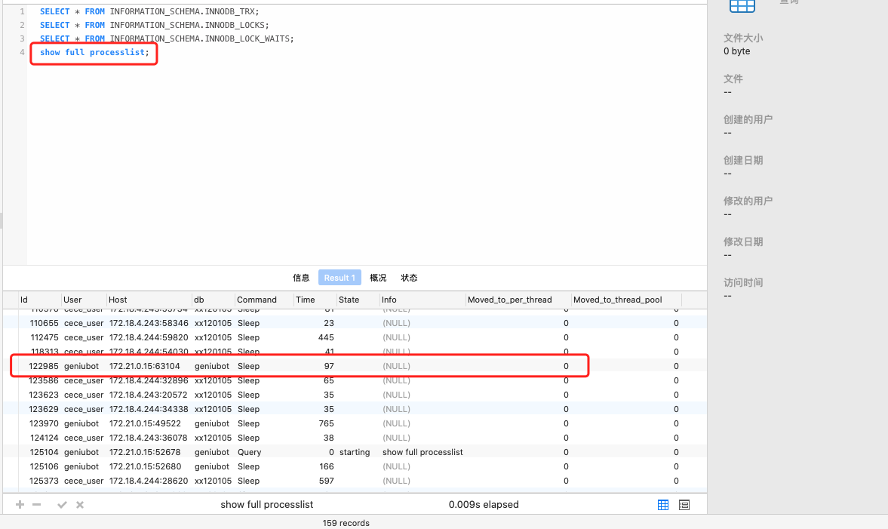Select the Result 1 tab
888x529 pixels.
pos(340,278)
